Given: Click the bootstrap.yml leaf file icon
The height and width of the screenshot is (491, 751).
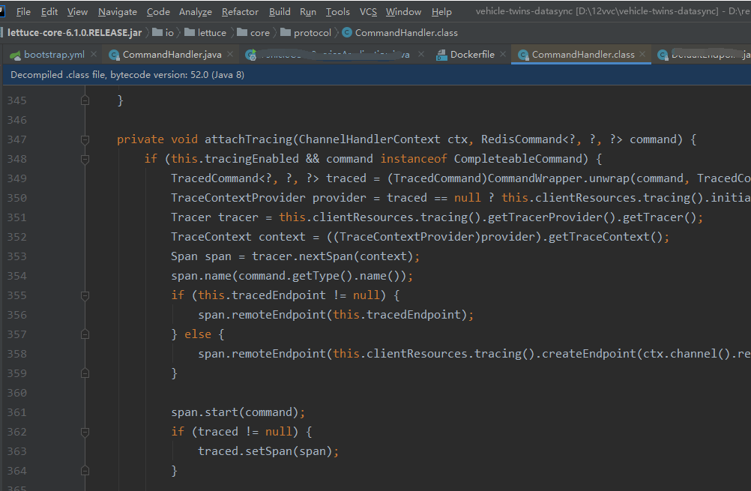Looking at the screenshot, I should (x=15, y=55).
